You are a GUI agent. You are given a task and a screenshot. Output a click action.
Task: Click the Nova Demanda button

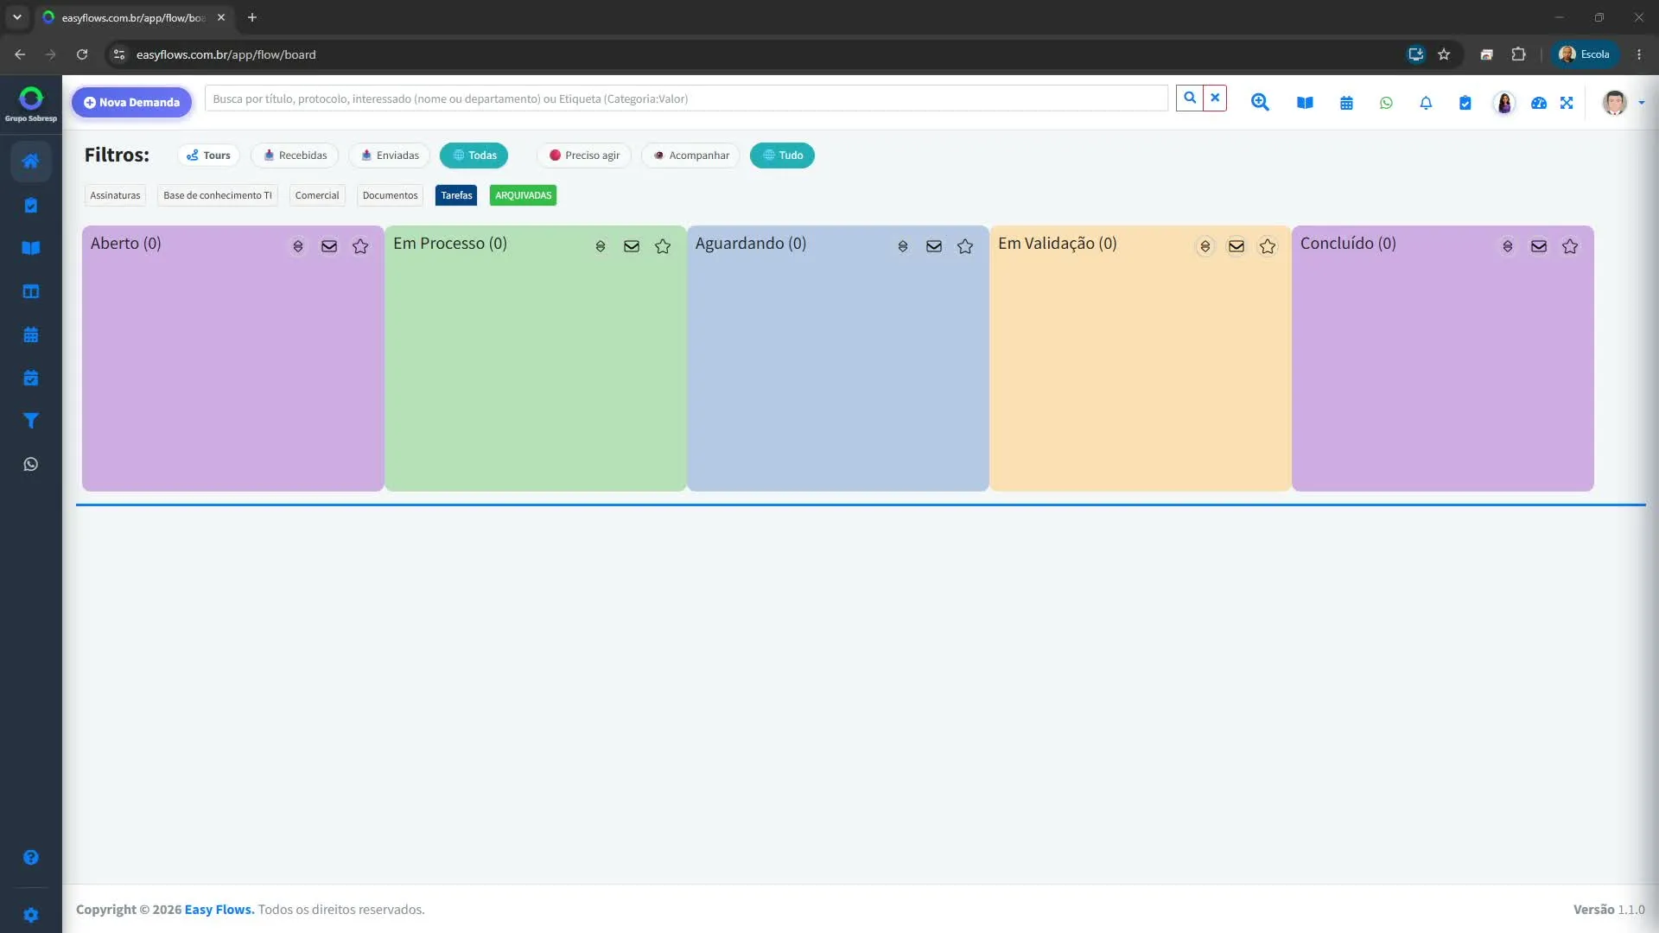click(x=131, y=102)
